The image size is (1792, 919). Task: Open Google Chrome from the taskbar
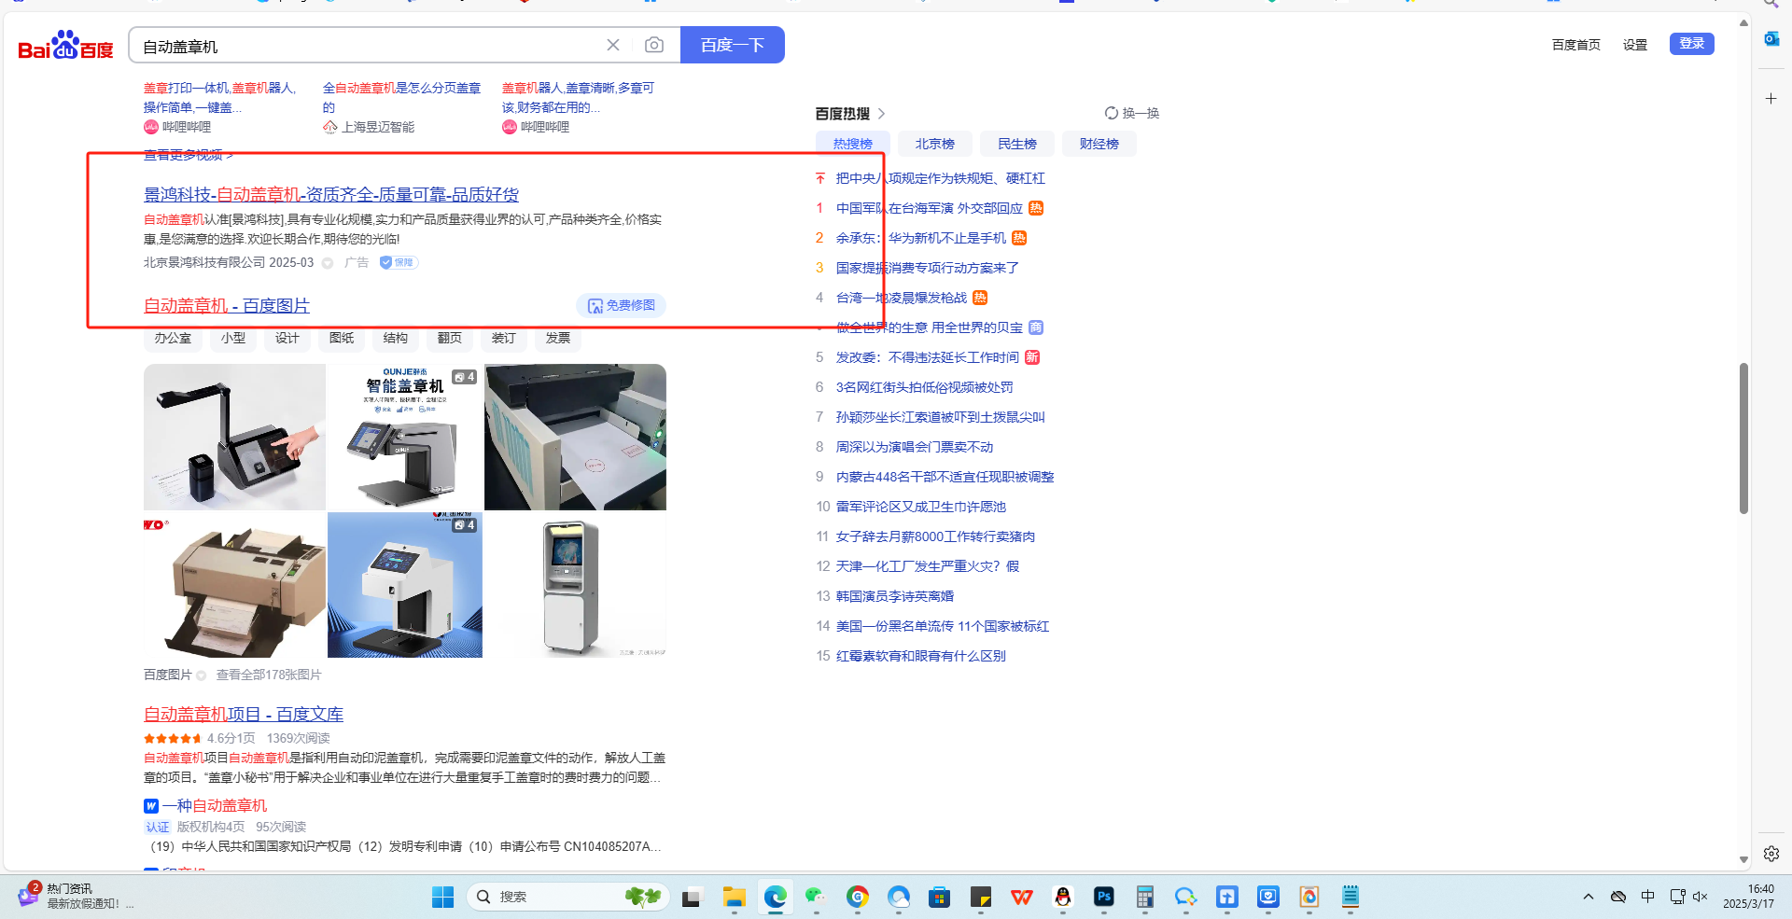(x=857, y=898)
